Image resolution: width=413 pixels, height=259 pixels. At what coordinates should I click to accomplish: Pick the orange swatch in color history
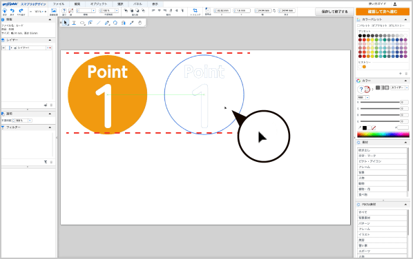[x=364, y=67]
